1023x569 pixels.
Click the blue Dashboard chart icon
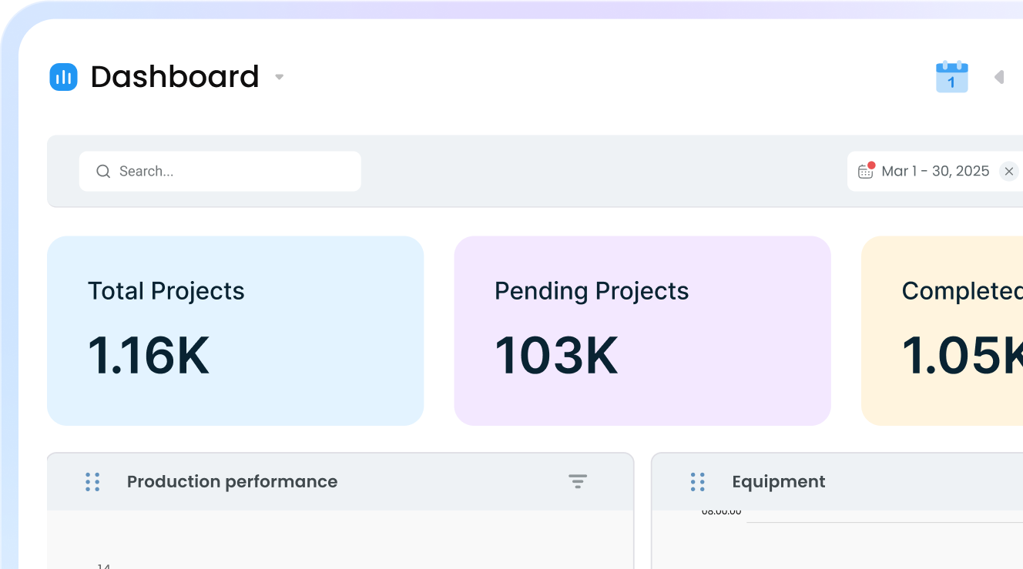pyautogui.click(x=64, y=77)
